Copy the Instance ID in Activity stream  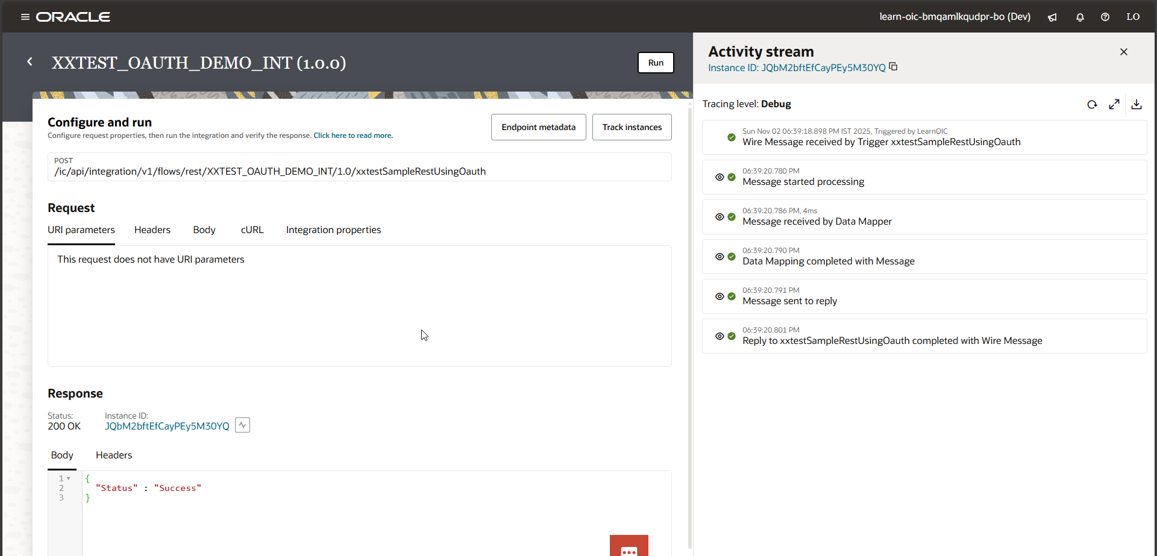pyautogui.click(x=894, y=67)
